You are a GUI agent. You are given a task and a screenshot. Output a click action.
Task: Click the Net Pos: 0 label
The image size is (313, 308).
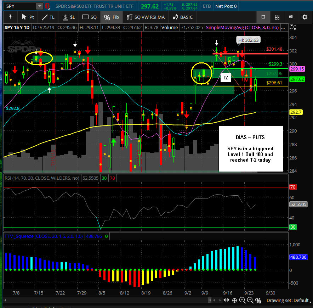pyautogui.click(x=226, y=6)
